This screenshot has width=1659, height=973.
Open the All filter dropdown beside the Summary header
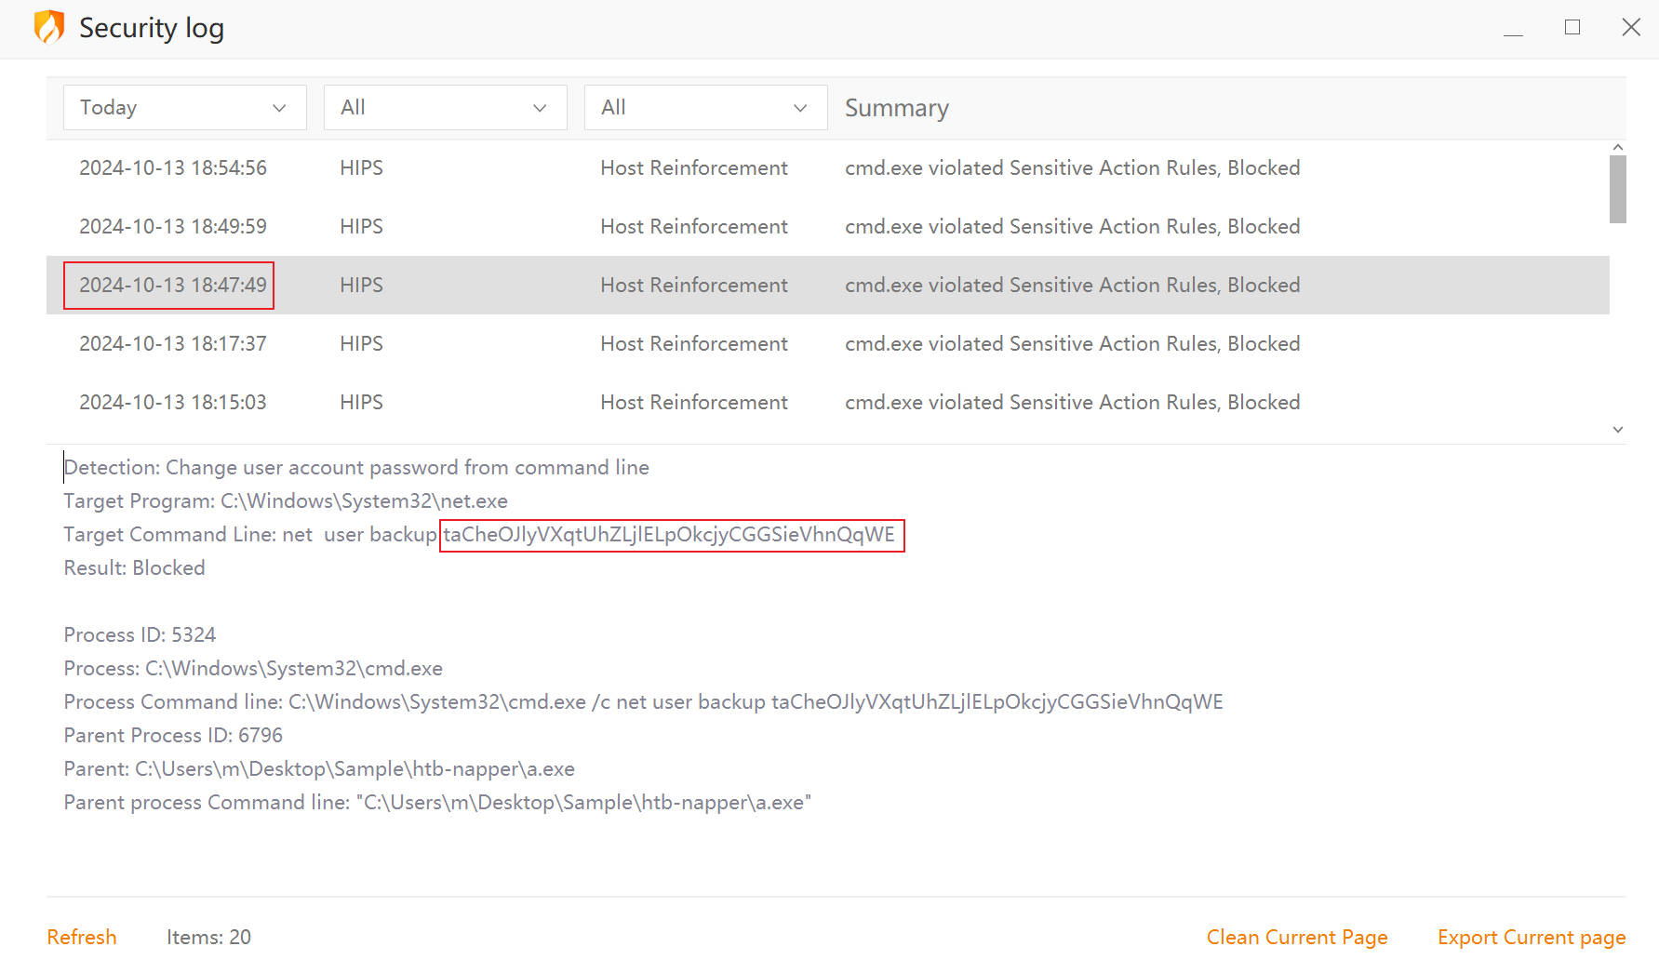[x=705, y=108]
